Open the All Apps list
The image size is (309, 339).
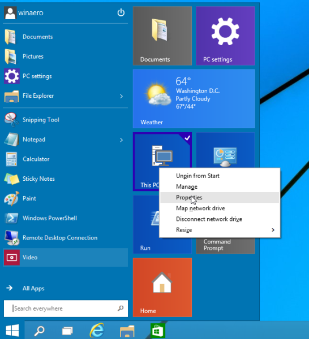pos(33,288)
